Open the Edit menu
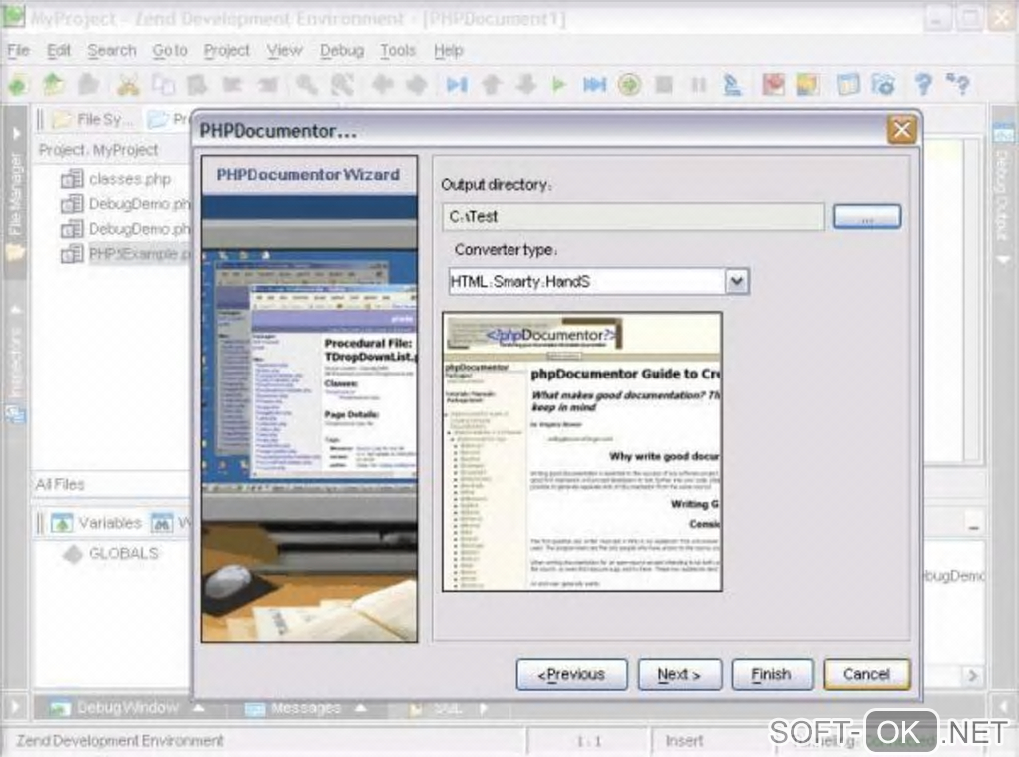 click(59, 50)
